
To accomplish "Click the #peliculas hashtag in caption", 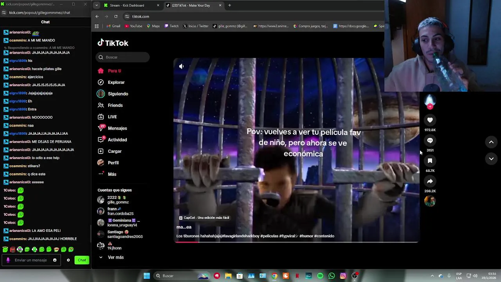I will point(269,236).
